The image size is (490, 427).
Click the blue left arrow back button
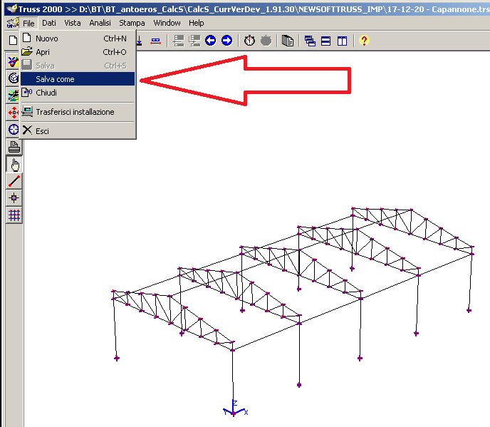[x=211, y=41]
